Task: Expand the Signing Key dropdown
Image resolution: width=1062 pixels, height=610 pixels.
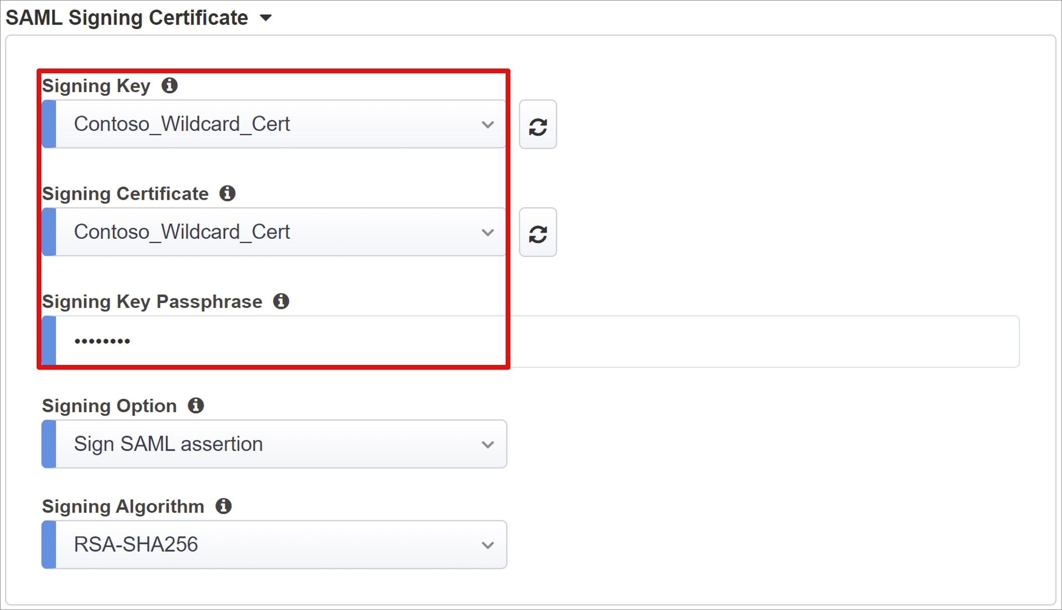Action: click(x=487, y=124)
